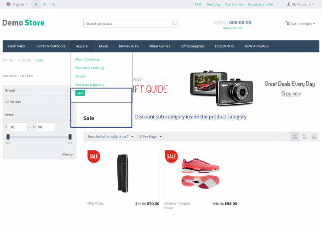This screenshot has width=322, height=229.
Task: Open the Electronics menu
Action: tap(17, 46)
